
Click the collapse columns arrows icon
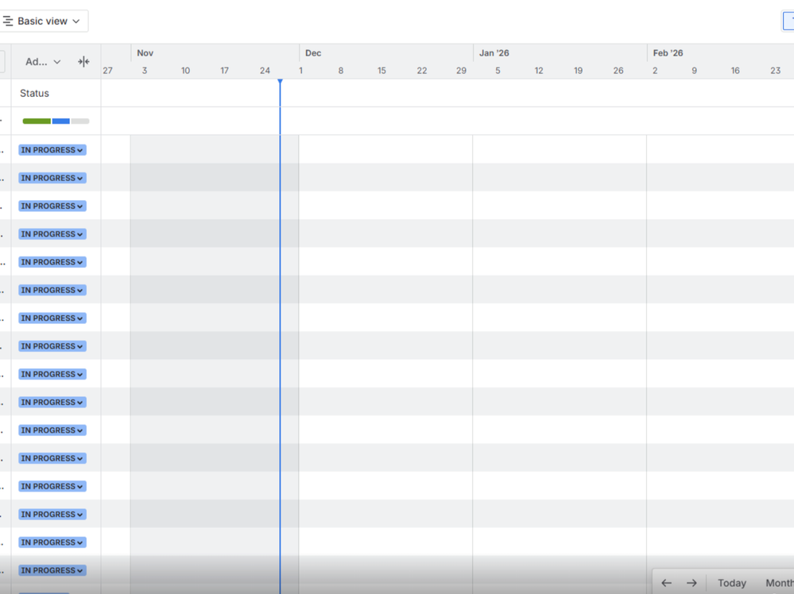[83, 62]
